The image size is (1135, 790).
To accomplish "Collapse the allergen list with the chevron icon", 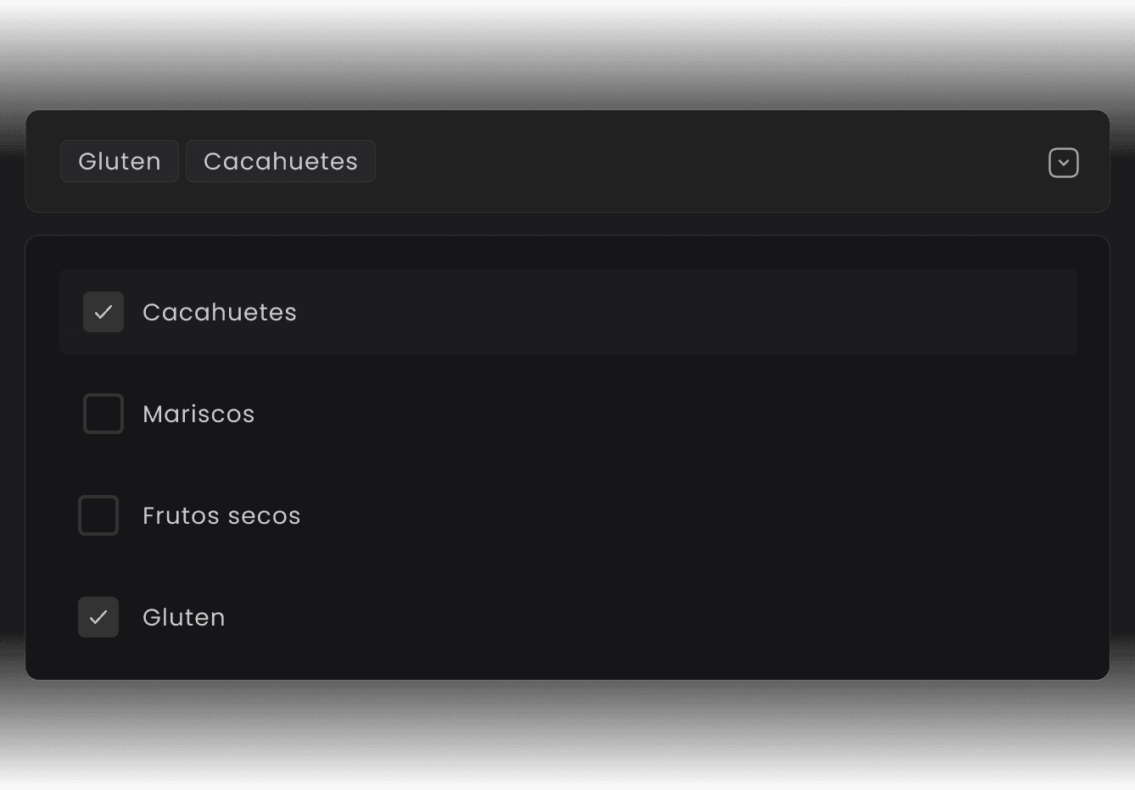I will pyautogui.click(x=1063, y=163).
